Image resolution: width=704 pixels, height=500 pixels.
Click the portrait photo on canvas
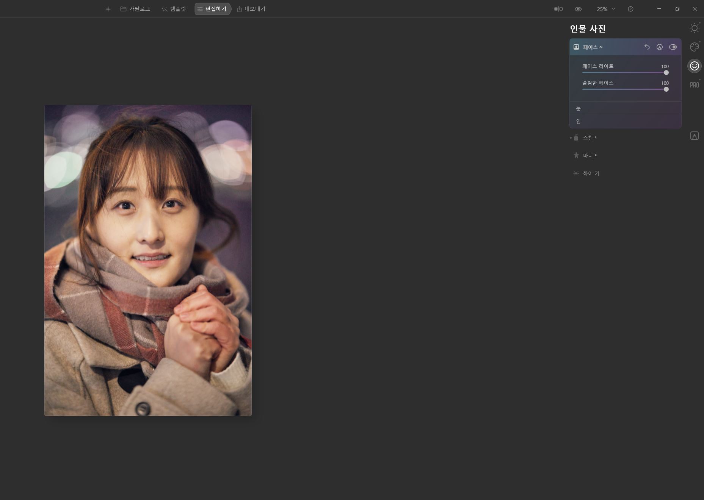point(148,260)
